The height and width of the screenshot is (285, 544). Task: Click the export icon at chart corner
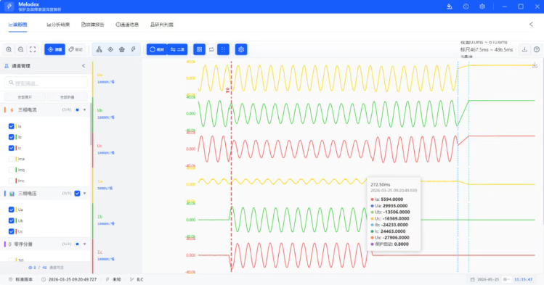click(x=535, y=65)
